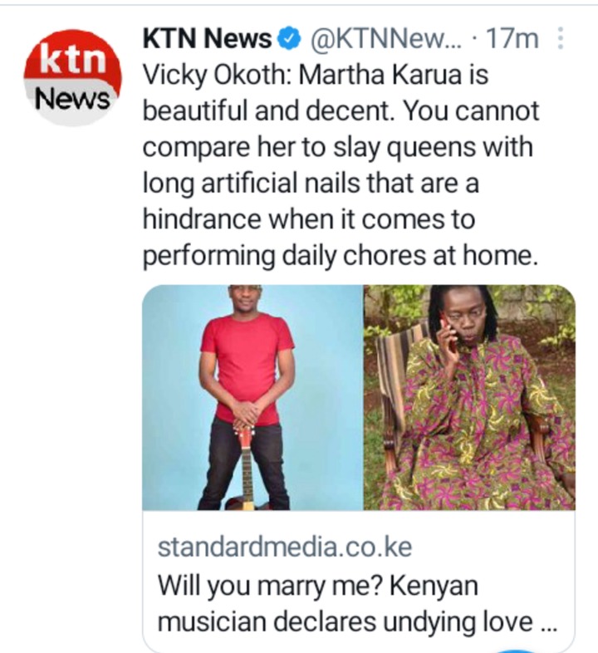Click 'performing daily chores at home' line

click(341, 255)
